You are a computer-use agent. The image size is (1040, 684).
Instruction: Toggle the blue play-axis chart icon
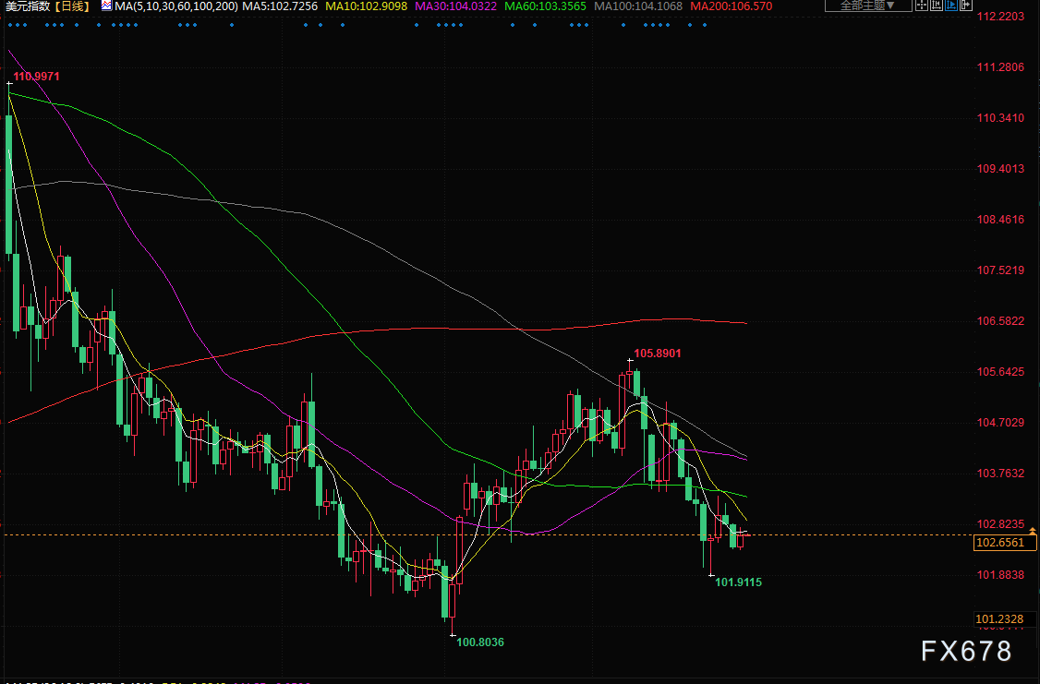tap(951, 6)
